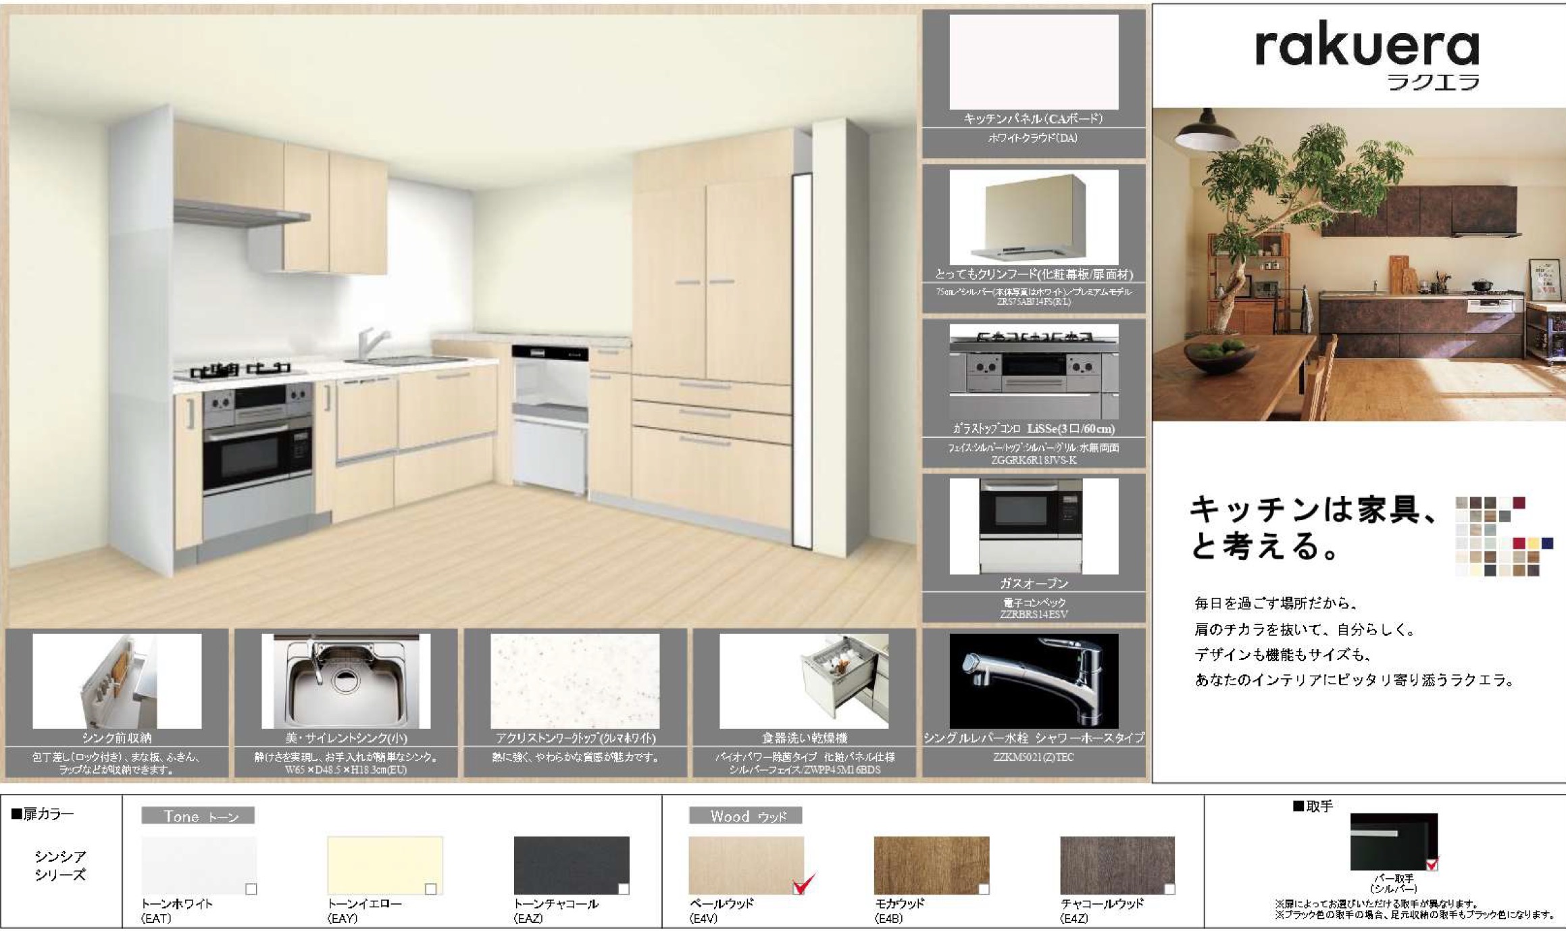Open the とってもクリンフード range hood image
This screenshot has height=931, width=1566.
[1034, 217]
